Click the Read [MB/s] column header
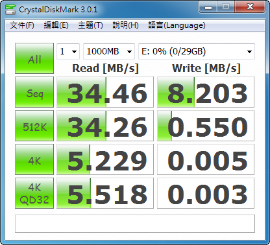The image size is (270, 245). click(105, 69)
